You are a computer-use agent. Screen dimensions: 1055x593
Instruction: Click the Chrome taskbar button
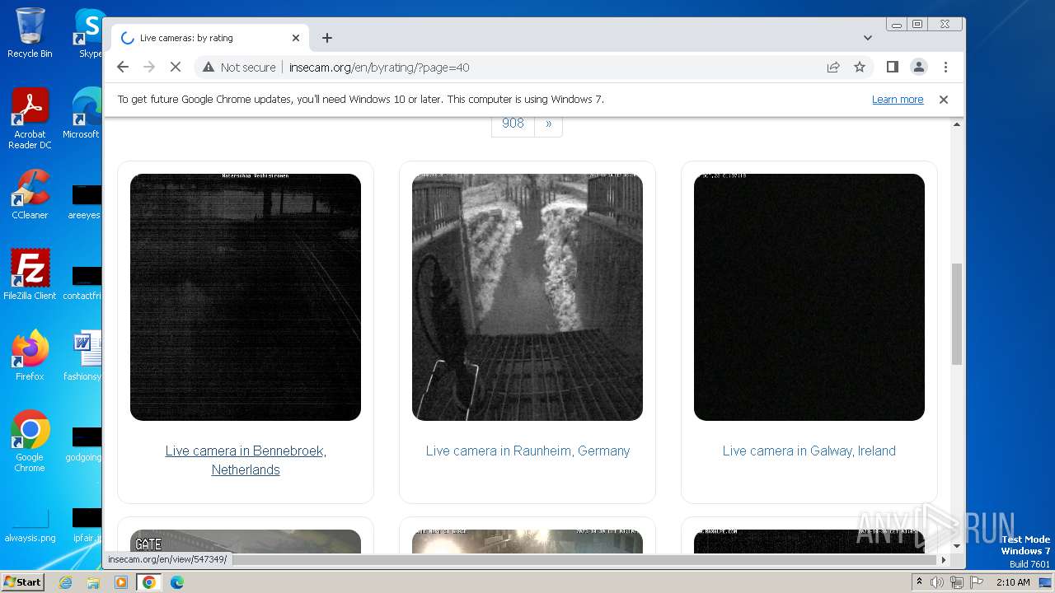pos(149,582)
